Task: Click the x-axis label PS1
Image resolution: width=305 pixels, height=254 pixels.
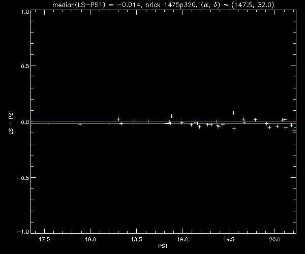Action: coord(163,246)
